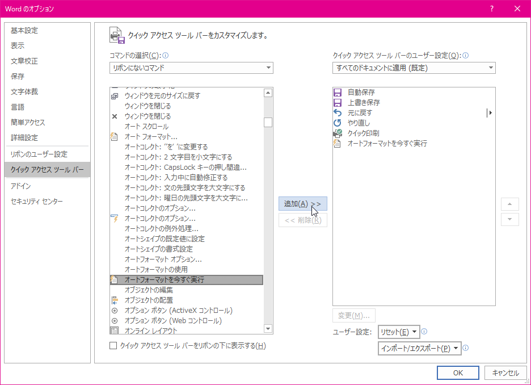Click the lightning icon beside オートコレクトのオプション...
531x385 pixels.
click(x=115, y=218)
